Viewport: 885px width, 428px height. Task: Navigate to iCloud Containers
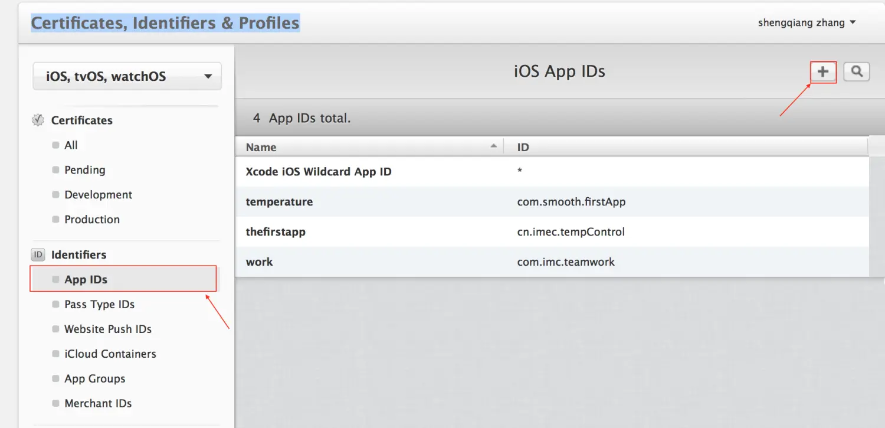[x=110, y=354]
